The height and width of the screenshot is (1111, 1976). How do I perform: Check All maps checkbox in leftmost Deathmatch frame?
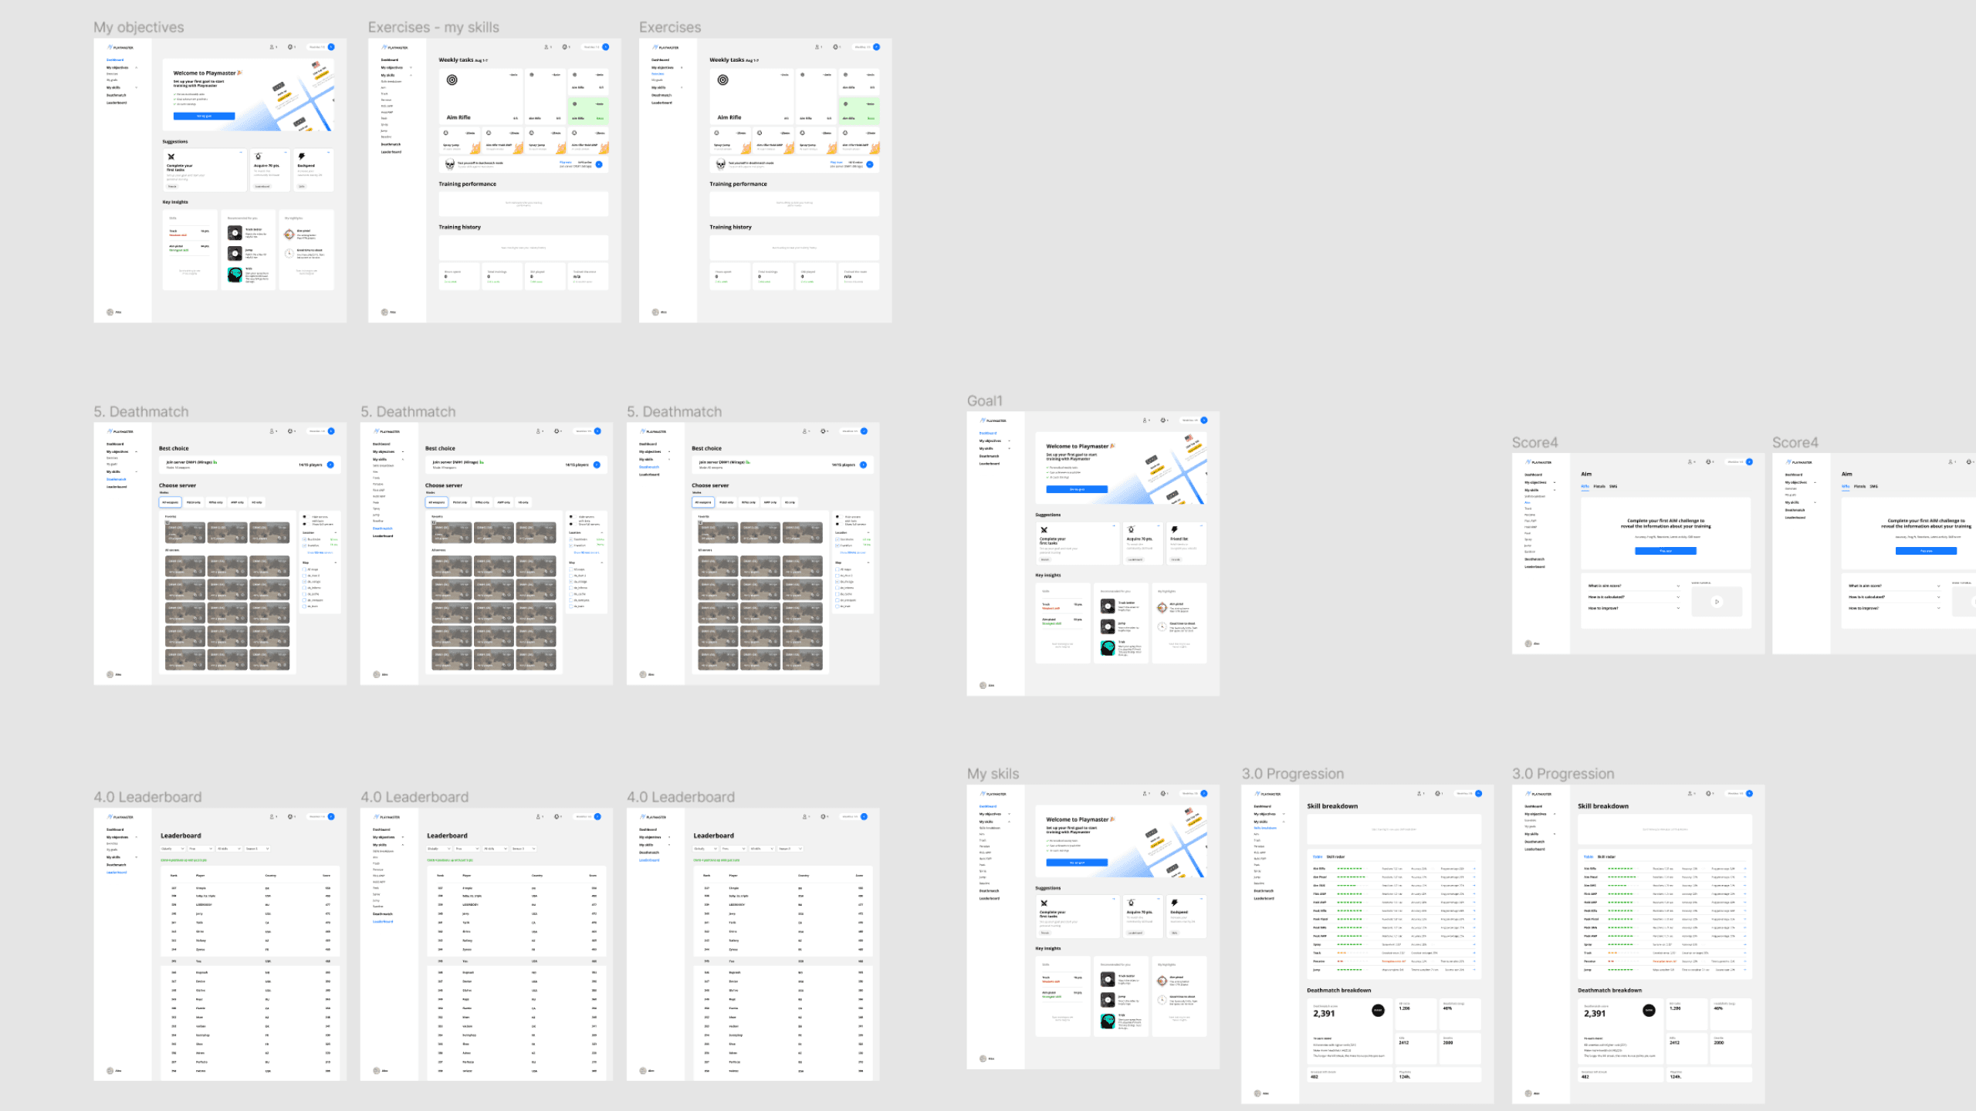(x=305, y=569)
